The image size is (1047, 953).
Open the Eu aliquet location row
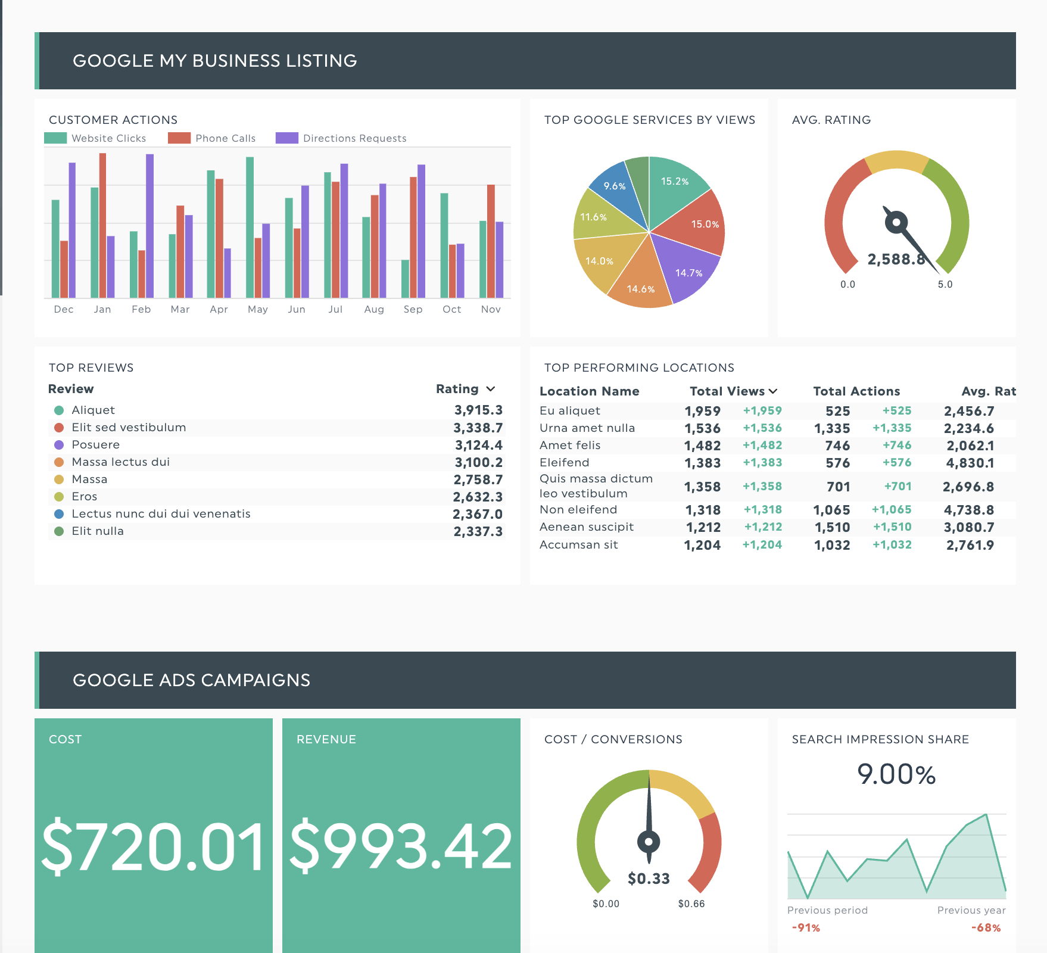coord(570,411)
